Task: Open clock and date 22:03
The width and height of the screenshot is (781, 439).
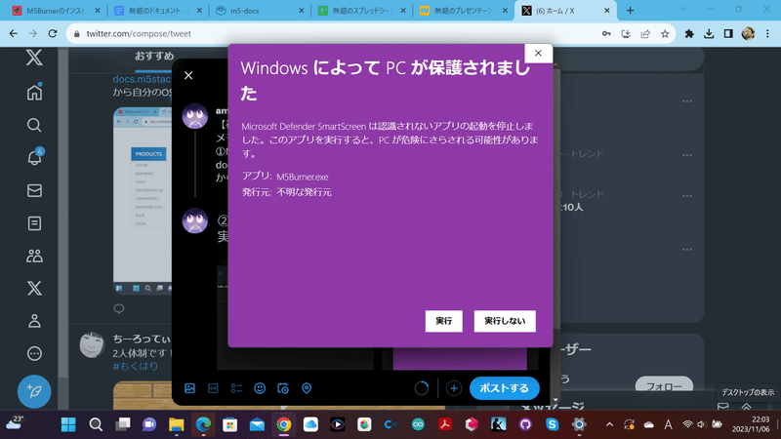Action: (x=751, y=424)
